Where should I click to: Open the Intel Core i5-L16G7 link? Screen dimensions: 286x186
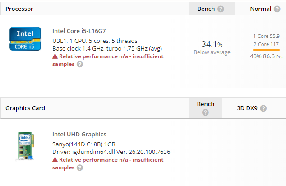79,31
